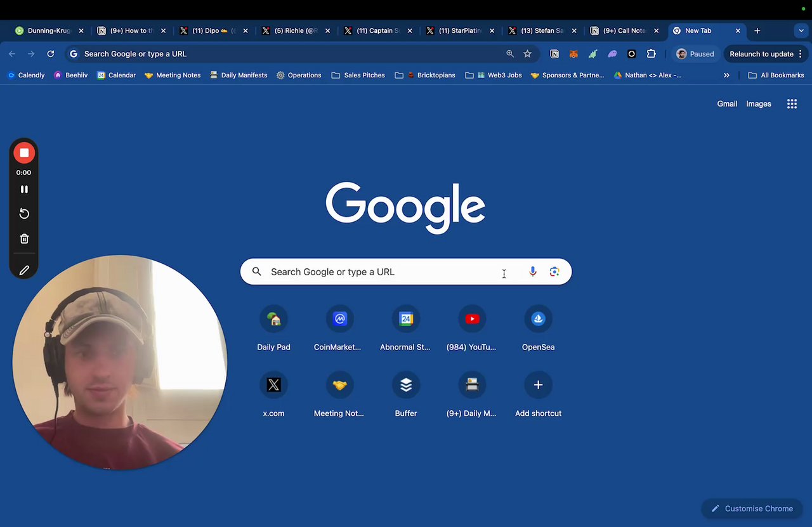
Task: Click the webcam bubble preview
Action: (119, 362)
